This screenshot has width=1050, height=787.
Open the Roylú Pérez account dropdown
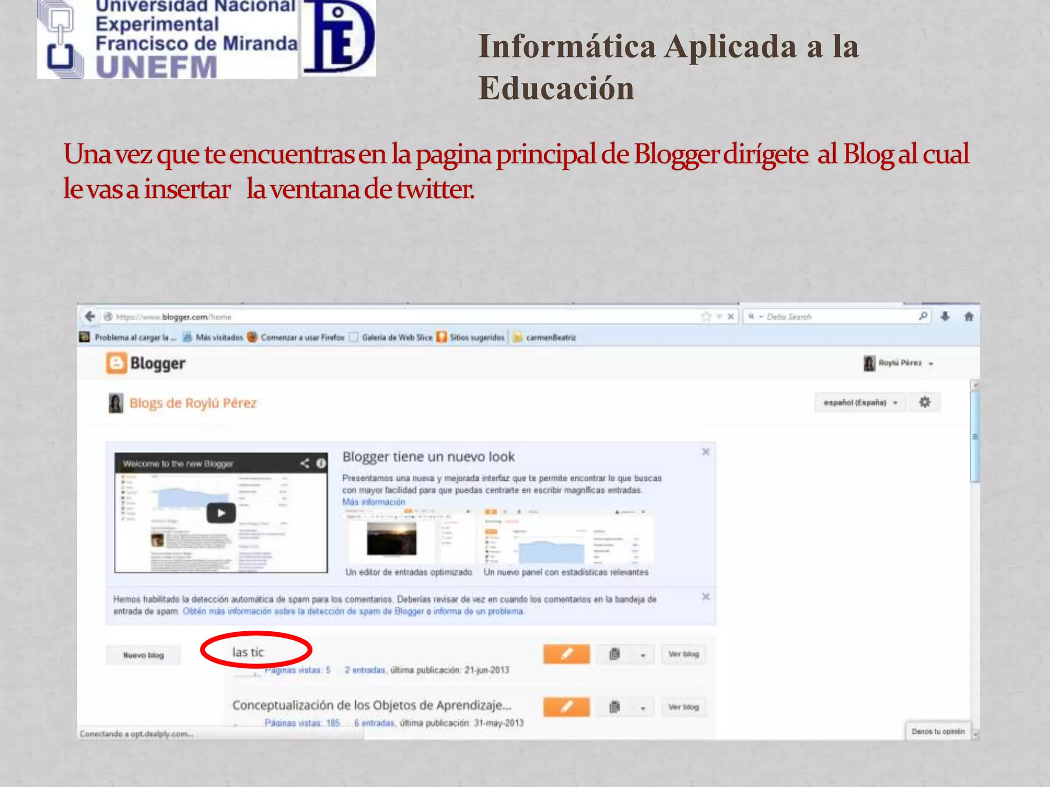899,363
